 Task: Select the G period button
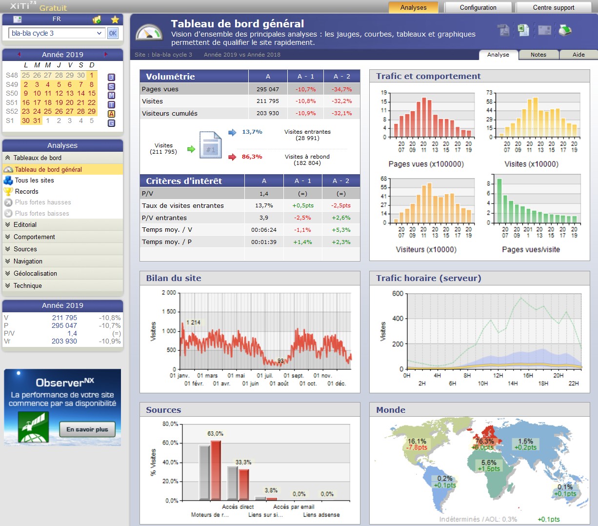(x=111, y=123)
